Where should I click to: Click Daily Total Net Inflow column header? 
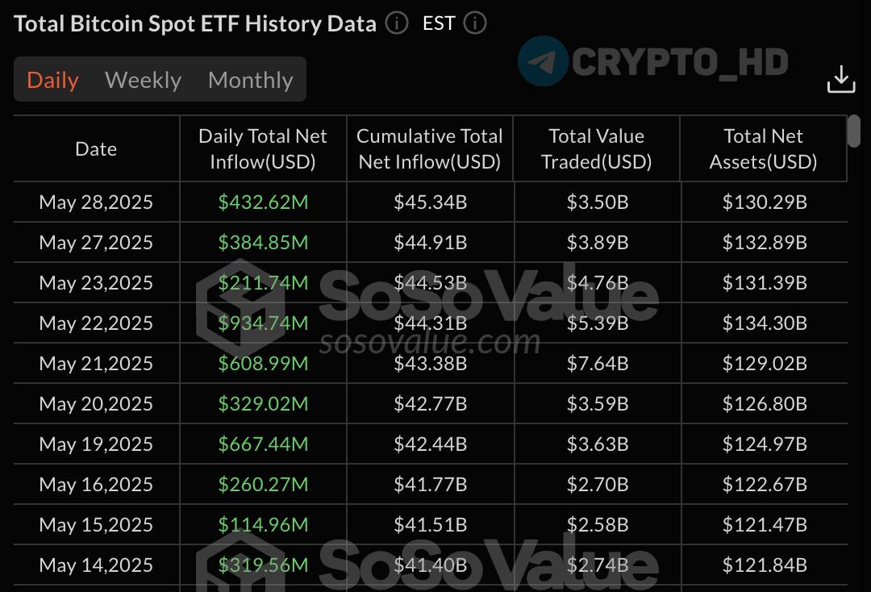(x=263, y=149)
